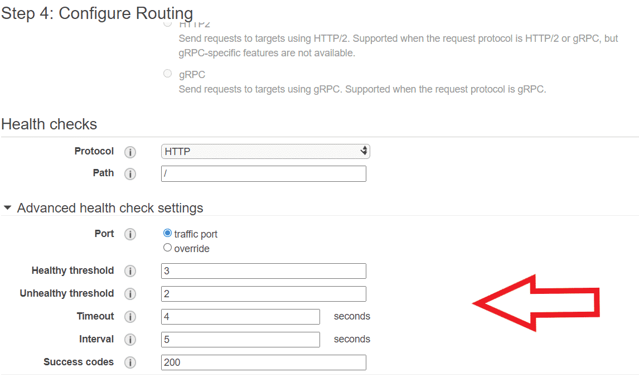The height and width of the screenshot is (382, 639).
Task: Select the override port option
Action: coord(167,248)
